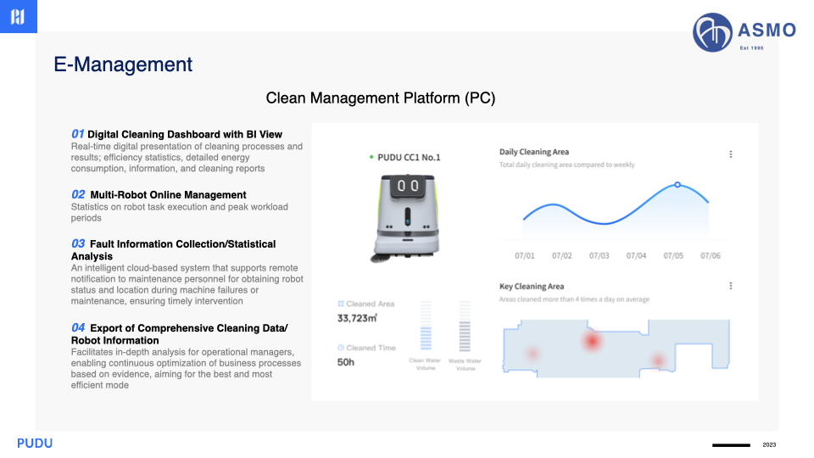Click the blue logo icon in top-left corner

pyautogui.click(x=18, y=16)
